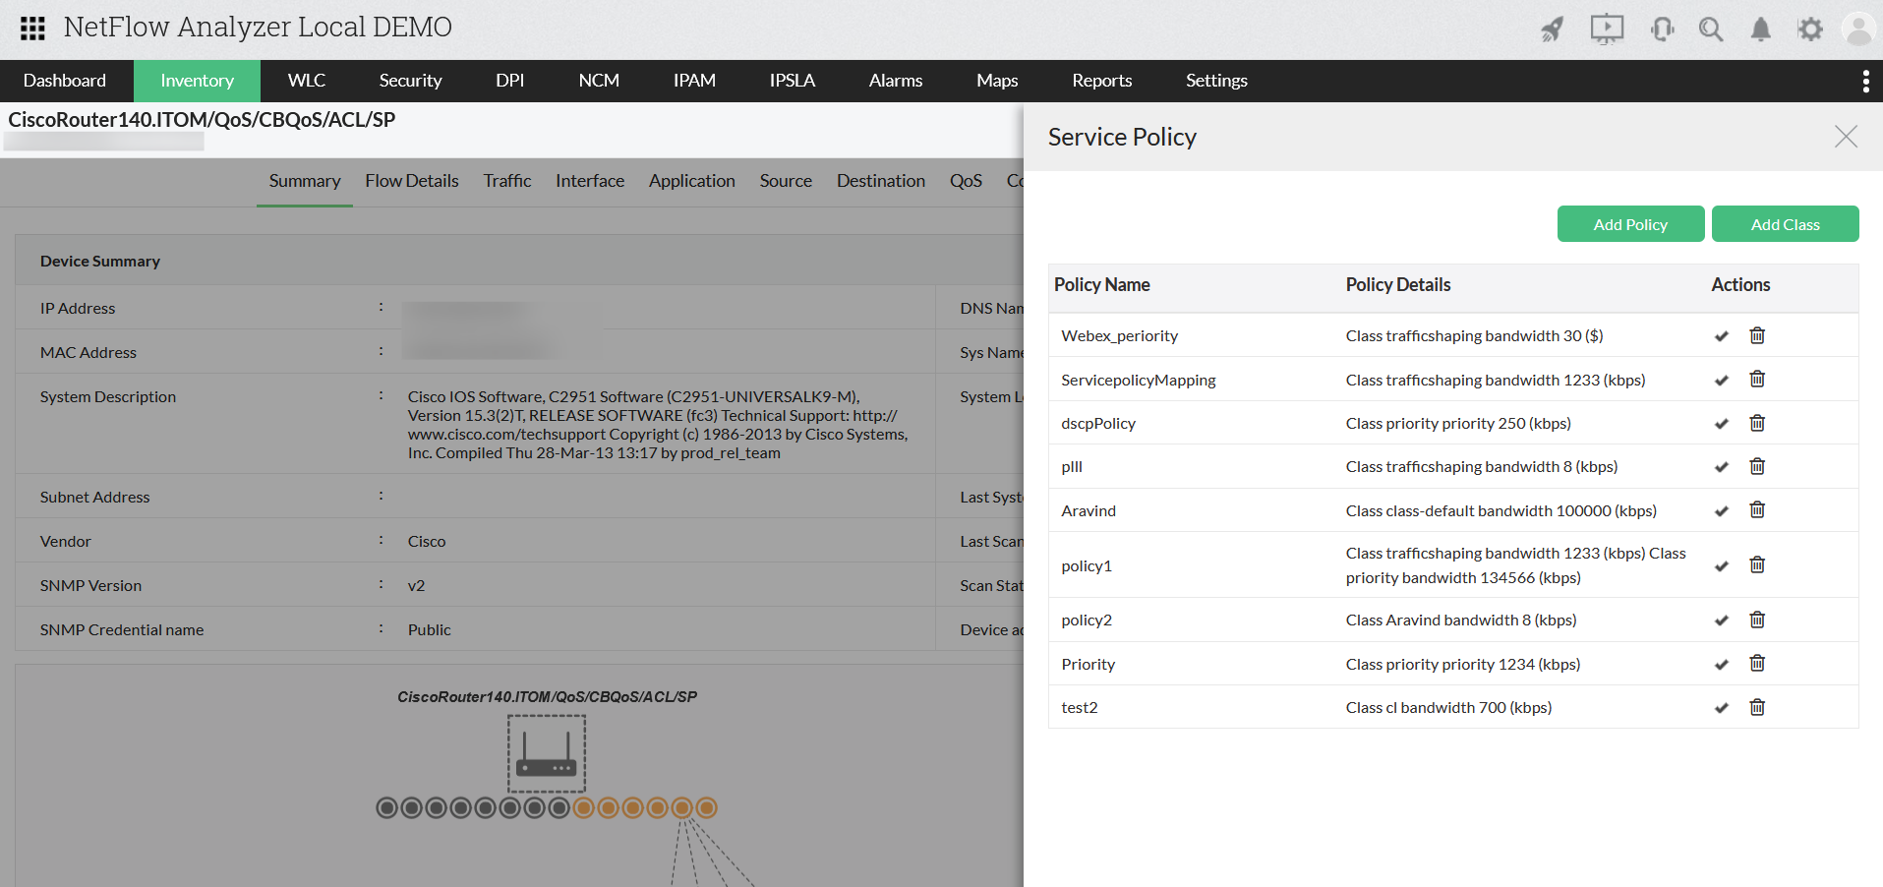Delete the dscpPolicy entry
Image resolution: width=1883 pixels, height=887 pixels.
tap(1757, 423)
